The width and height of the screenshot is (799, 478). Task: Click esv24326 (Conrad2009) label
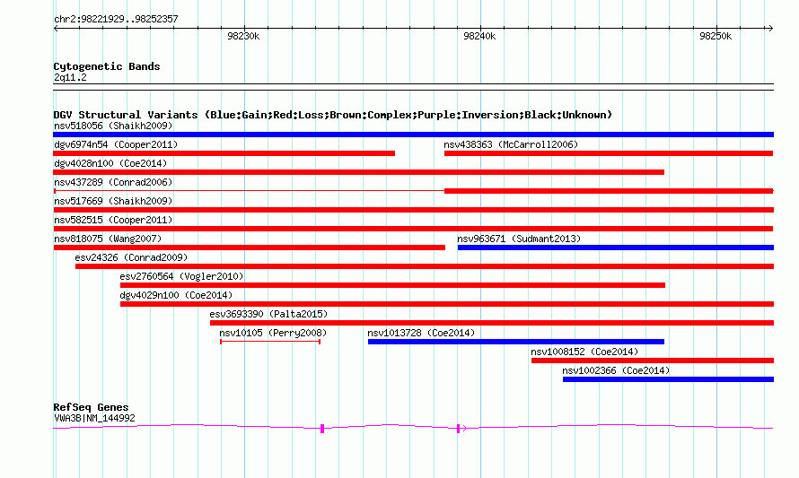(131, 257)
